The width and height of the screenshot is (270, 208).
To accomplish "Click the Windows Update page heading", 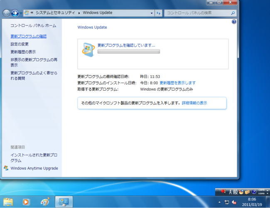I will (92, 27).
